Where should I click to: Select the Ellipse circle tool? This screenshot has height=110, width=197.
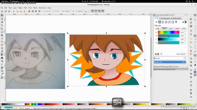click(x=2, y=38)
